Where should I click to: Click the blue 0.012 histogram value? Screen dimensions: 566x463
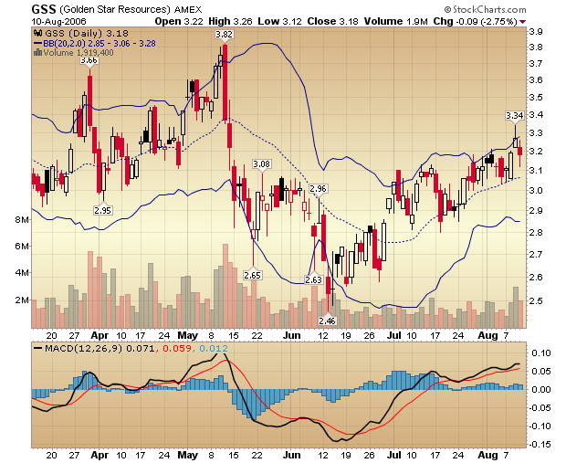coord(214,349)
